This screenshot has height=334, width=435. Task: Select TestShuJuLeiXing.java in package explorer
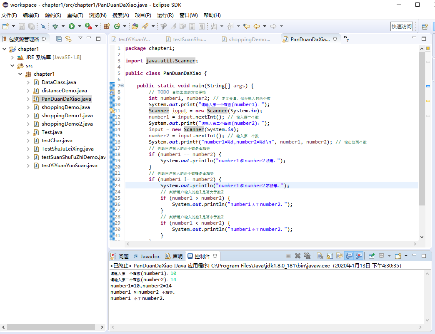67,149
